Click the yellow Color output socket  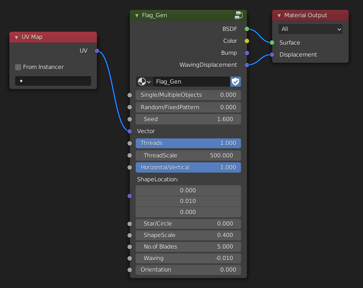(x=247, y=41)
